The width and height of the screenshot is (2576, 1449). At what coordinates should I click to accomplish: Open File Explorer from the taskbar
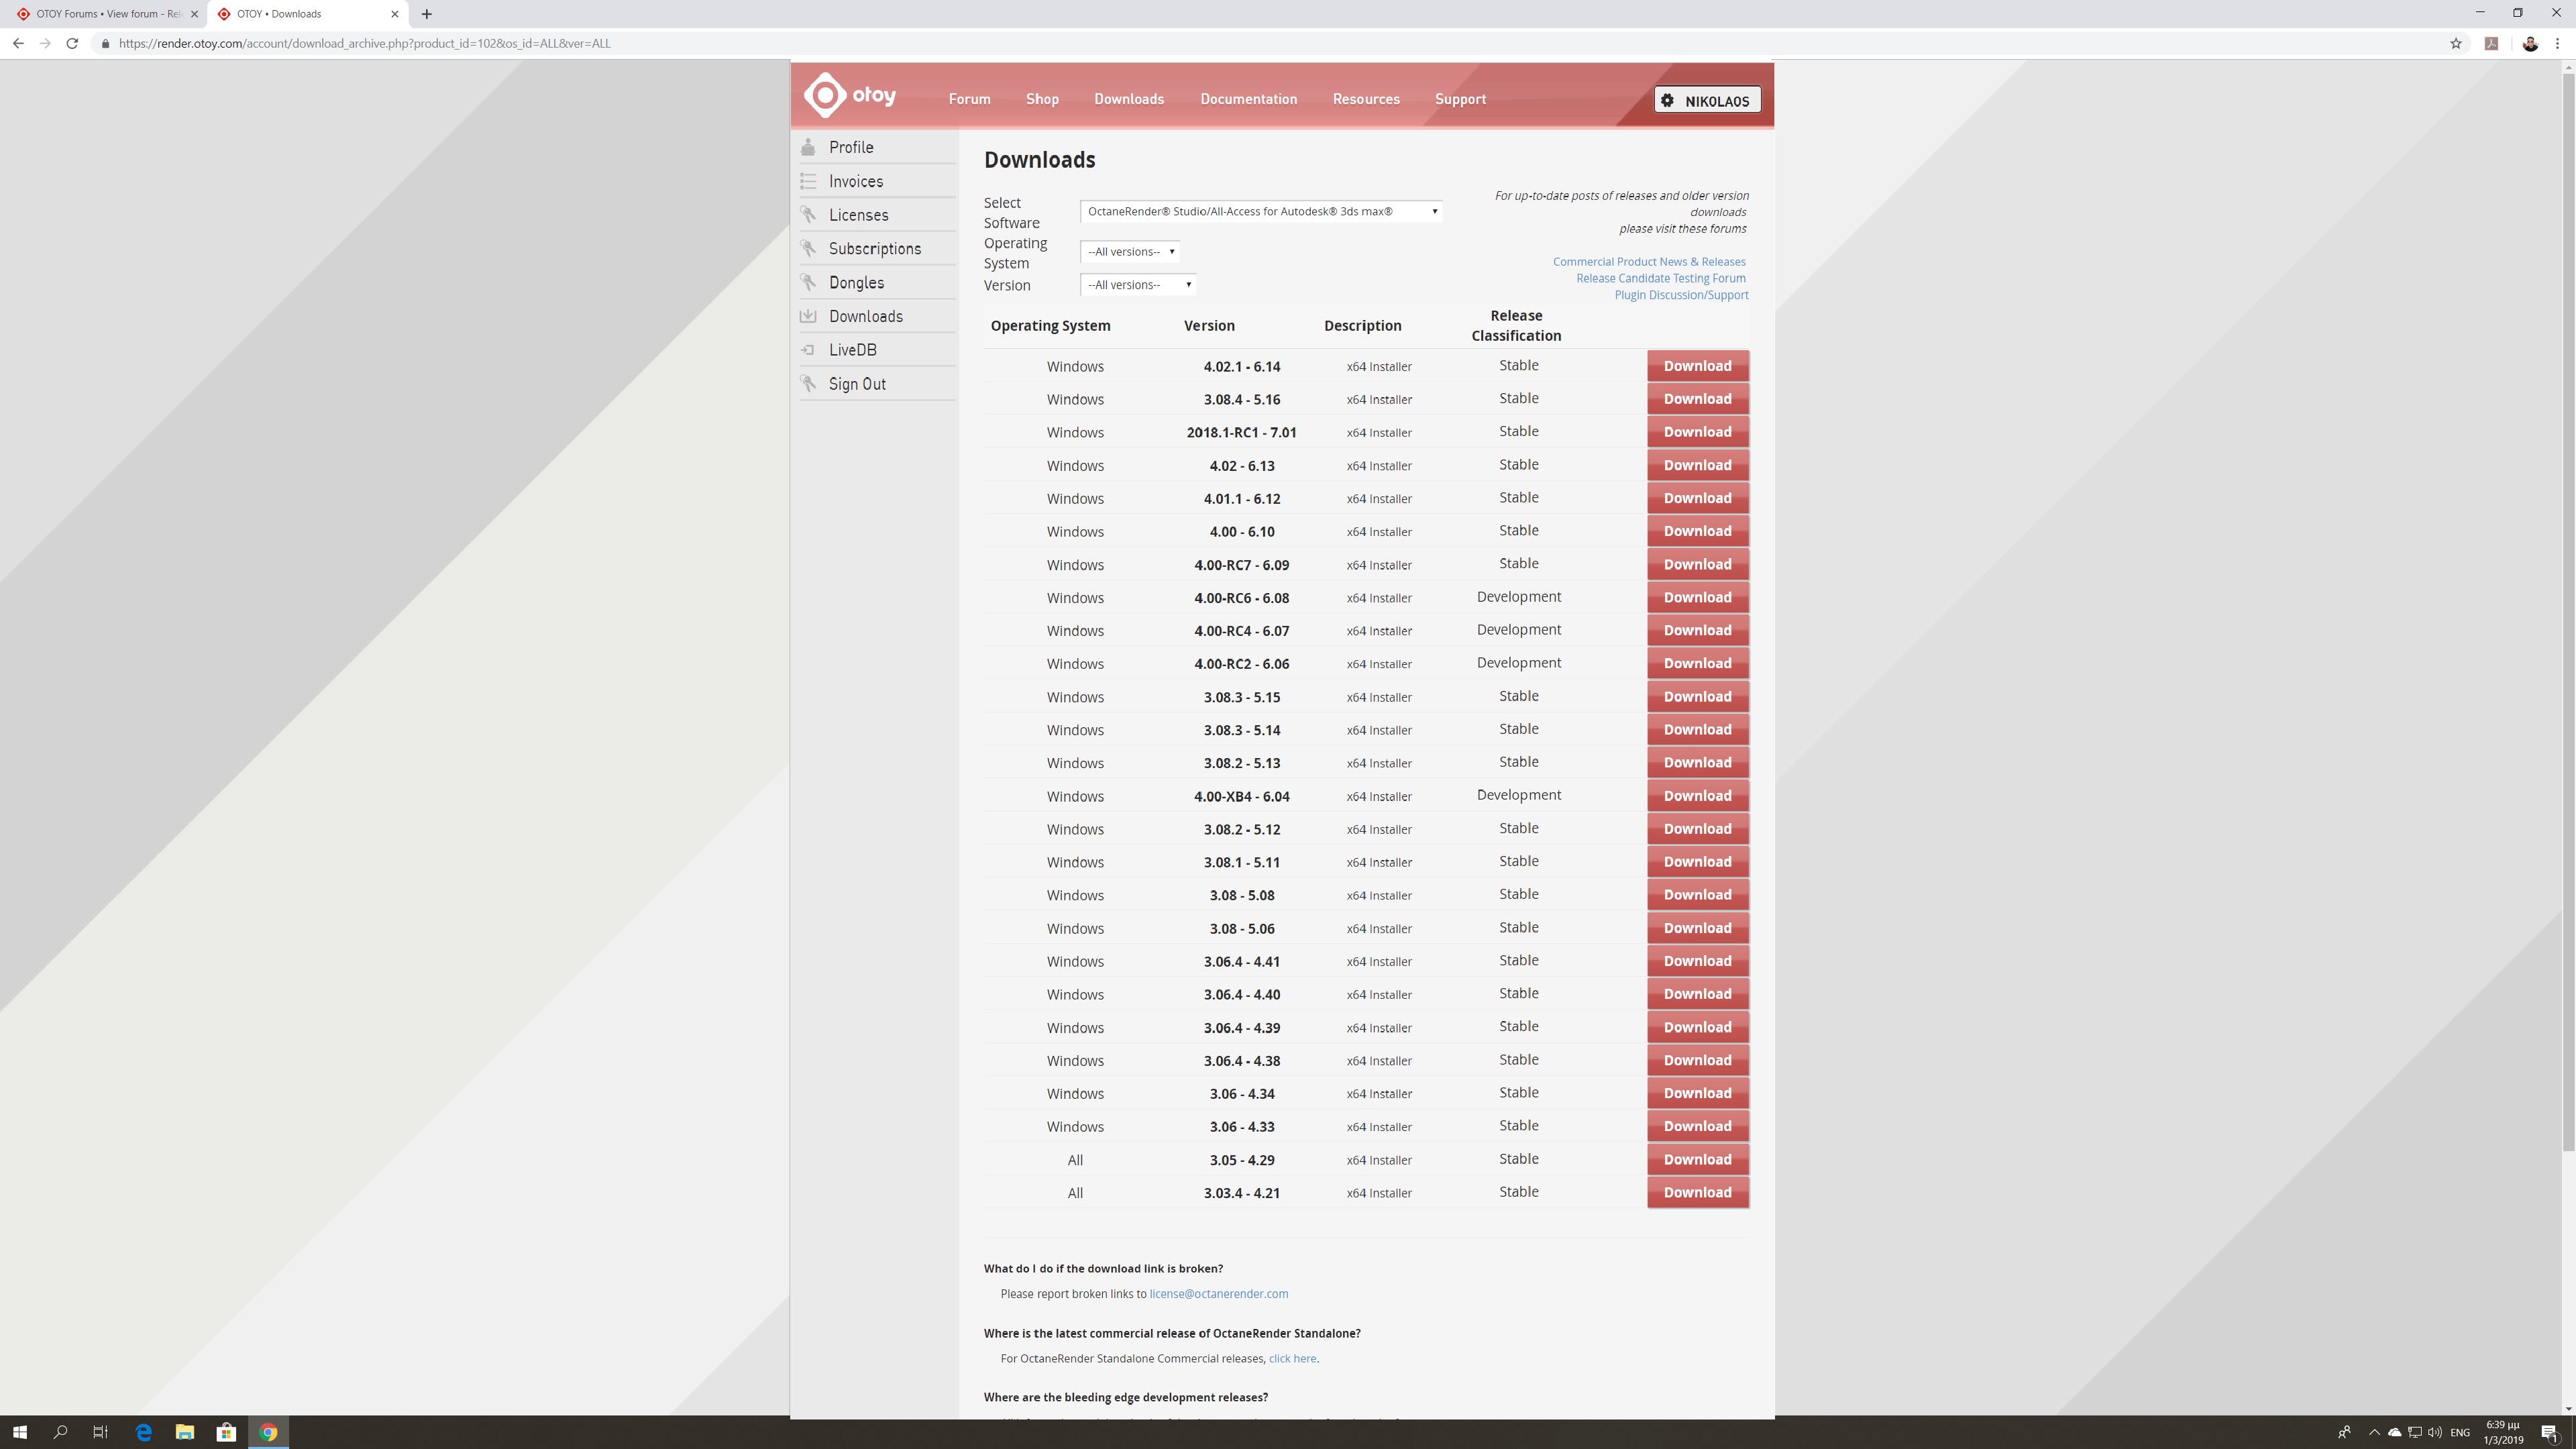click(184, 1432)
